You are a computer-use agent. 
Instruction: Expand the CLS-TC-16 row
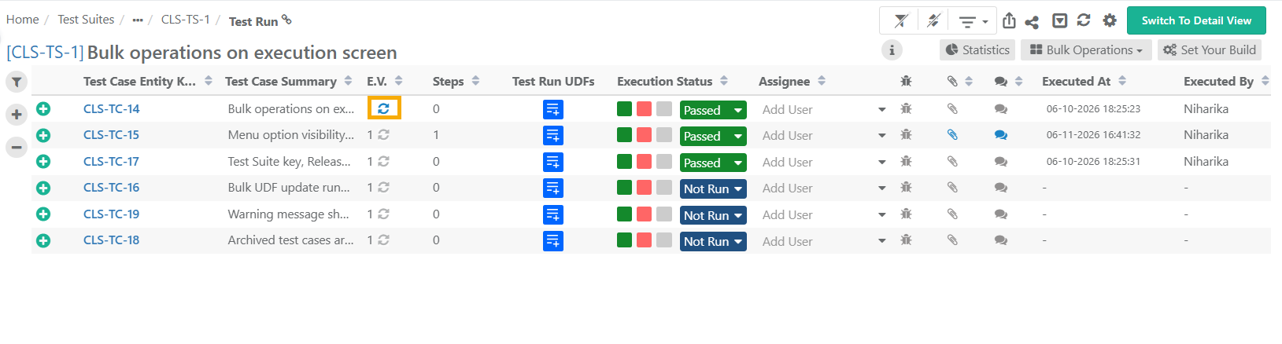pyautogui.click(x=43, y=188)
